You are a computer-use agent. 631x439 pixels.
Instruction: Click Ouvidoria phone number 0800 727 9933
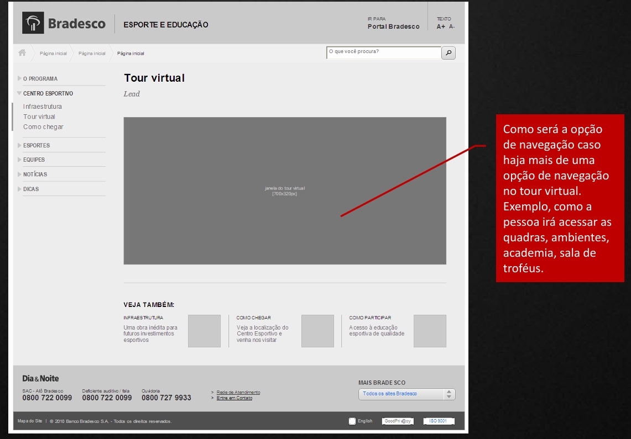pos(166,398)
